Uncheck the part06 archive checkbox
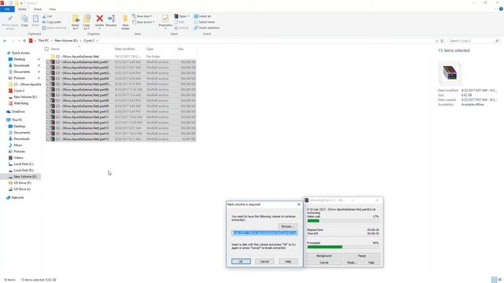 point(49,90)
